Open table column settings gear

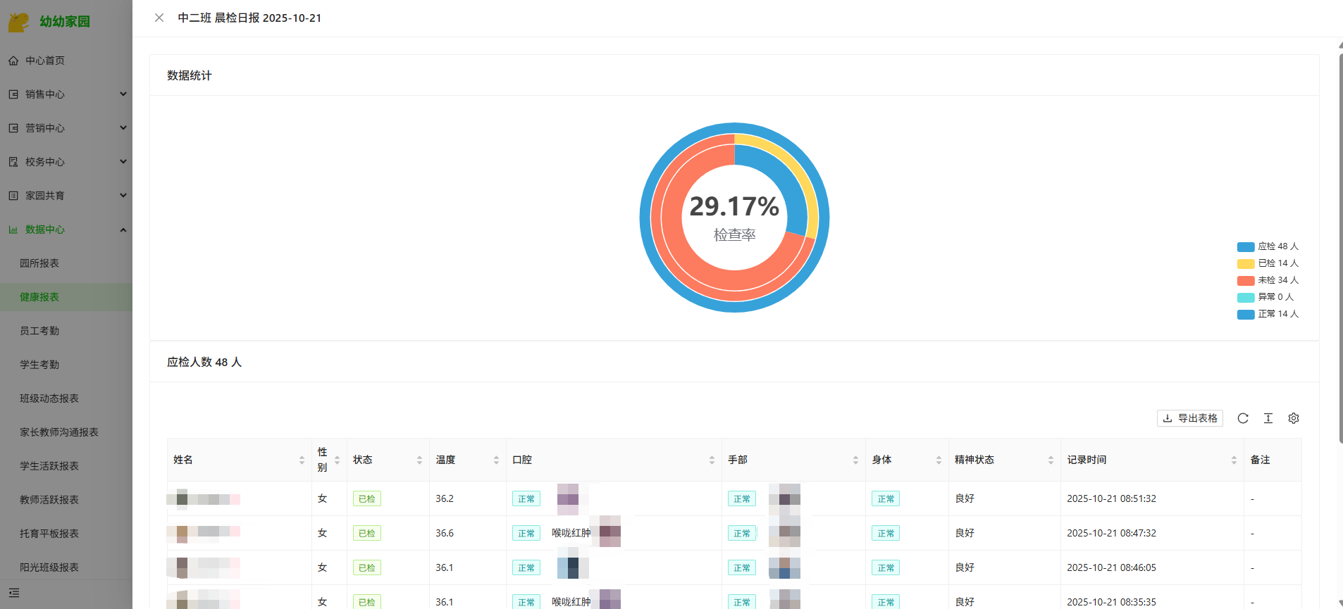point(1294,418)
